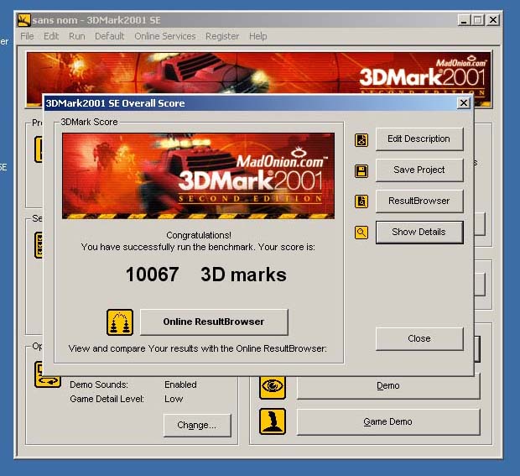
Task: Open the File menu
Action: coord(27,36)
